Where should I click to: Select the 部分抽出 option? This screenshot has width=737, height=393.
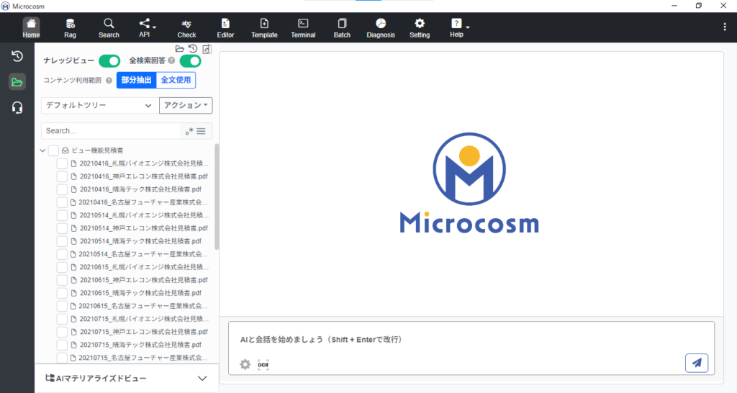(x=136, y=80)
